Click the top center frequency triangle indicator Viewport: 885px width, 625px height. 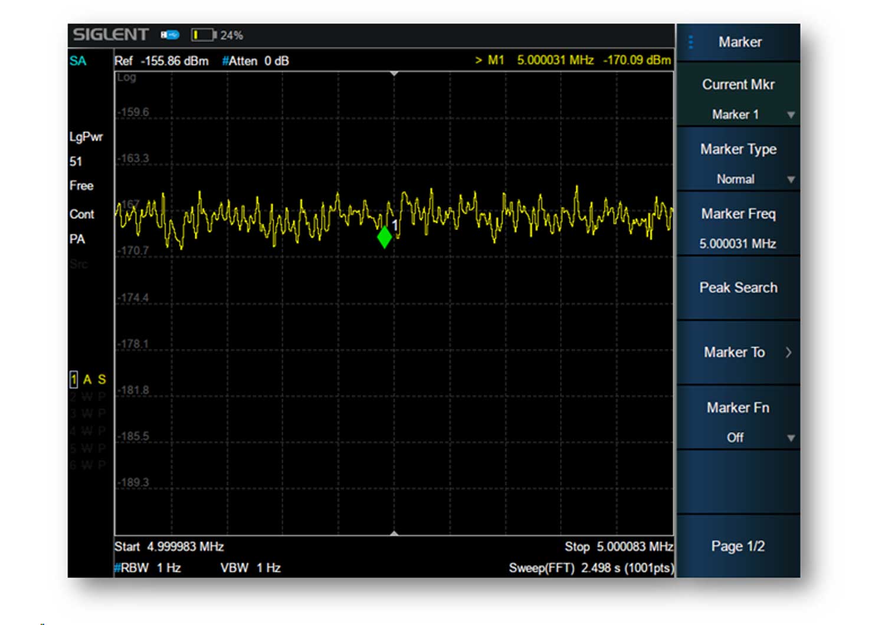[x=394, y=74]
